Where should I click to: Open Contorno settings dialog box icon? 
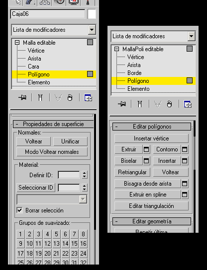[185, 149]
